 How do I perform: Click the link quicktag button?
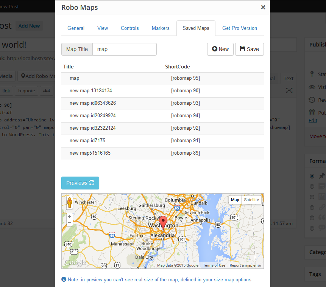click(x=6, y=91)
